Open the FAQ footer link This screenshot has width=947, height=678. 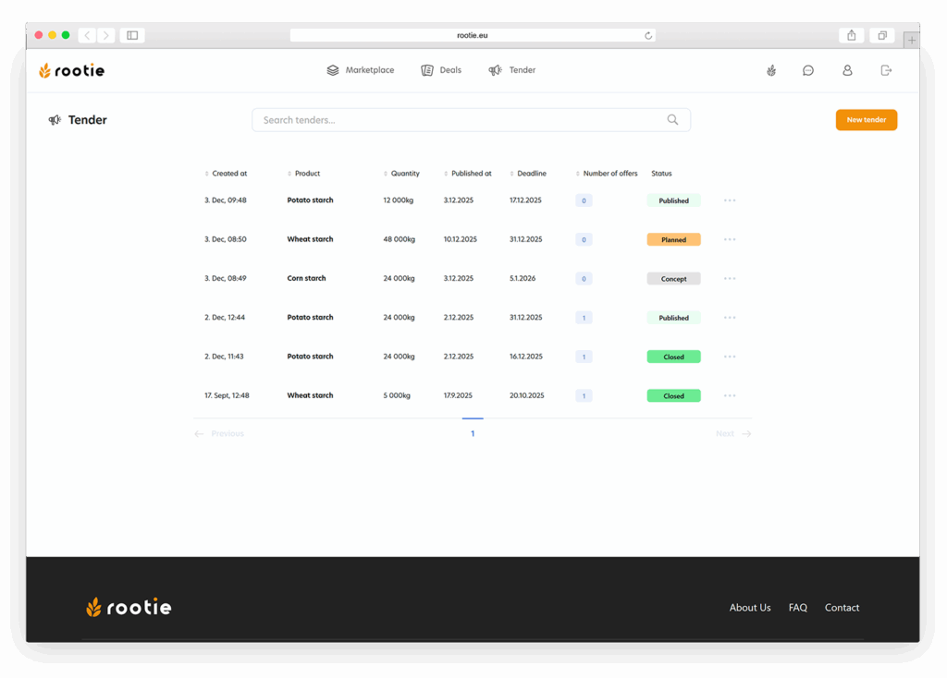[x=797, y=608]
